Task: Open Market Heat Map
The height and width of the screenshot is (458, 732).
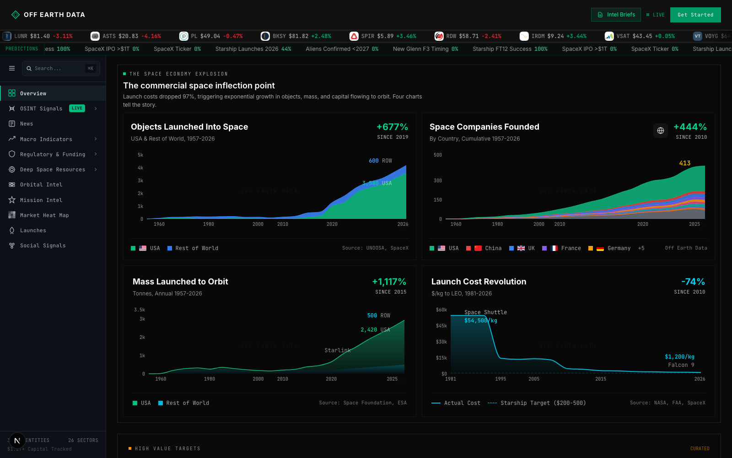Action: (53, 215)
